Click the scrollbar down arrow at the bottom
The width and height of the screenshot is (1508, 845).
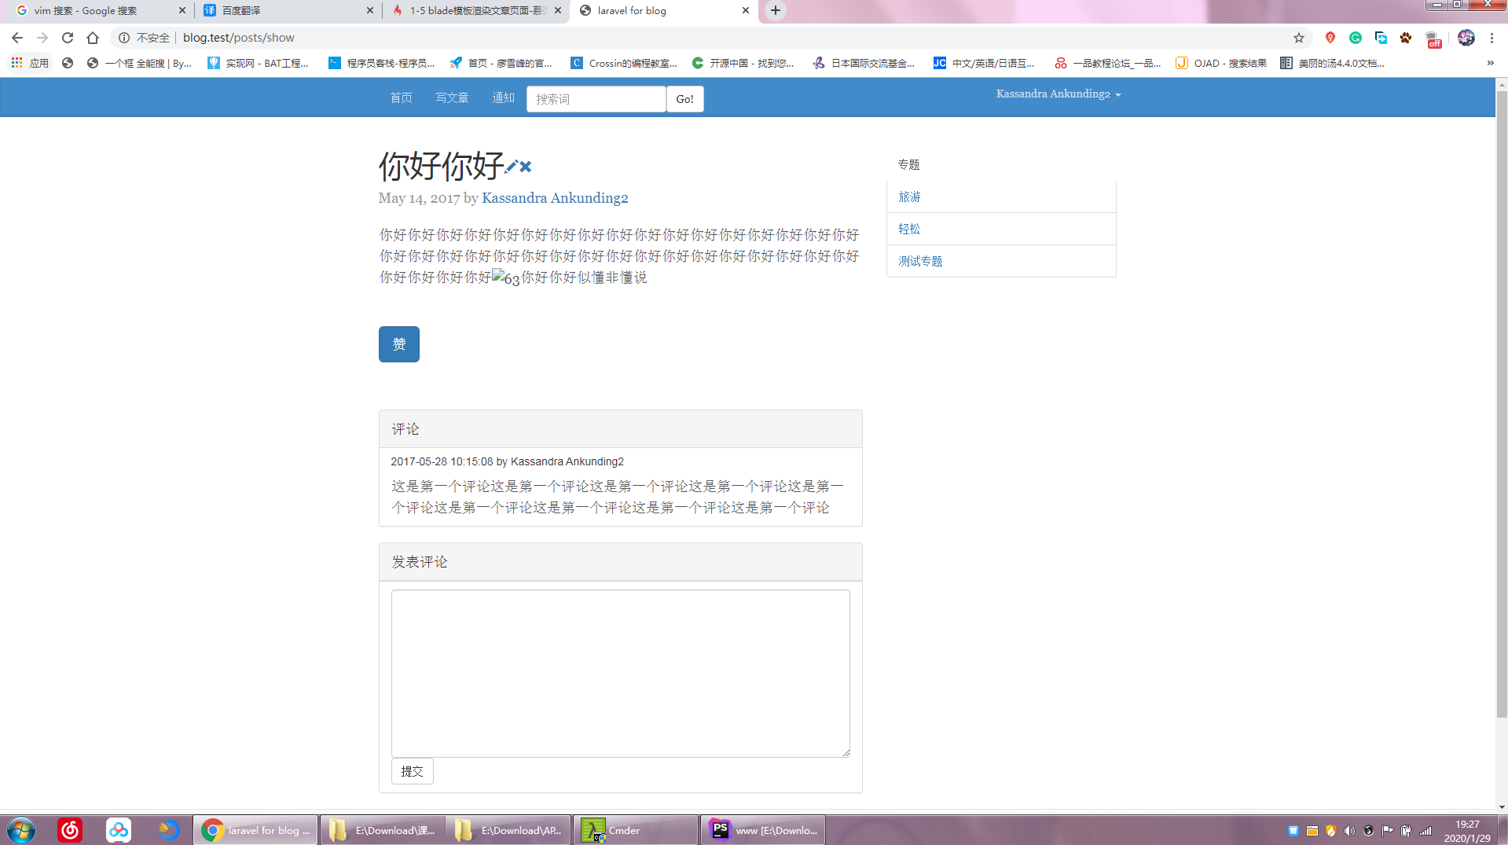click(x=1502, y=807)
